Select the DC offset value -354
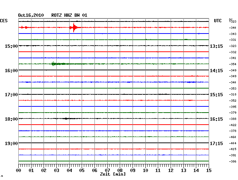238x180 pixels. 233,64
